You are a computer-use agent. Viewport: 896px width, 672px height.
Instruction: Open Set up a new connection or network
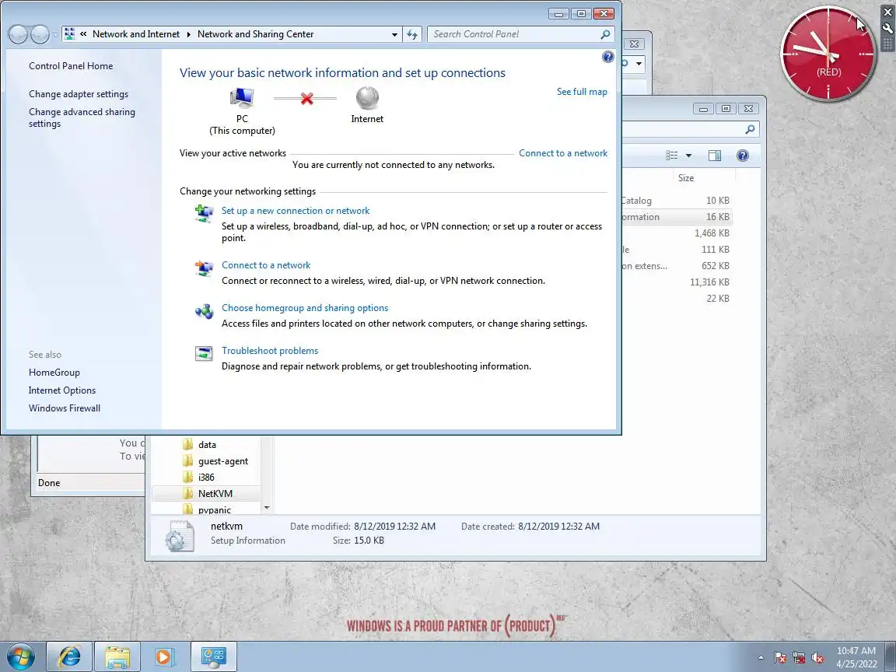296,211
